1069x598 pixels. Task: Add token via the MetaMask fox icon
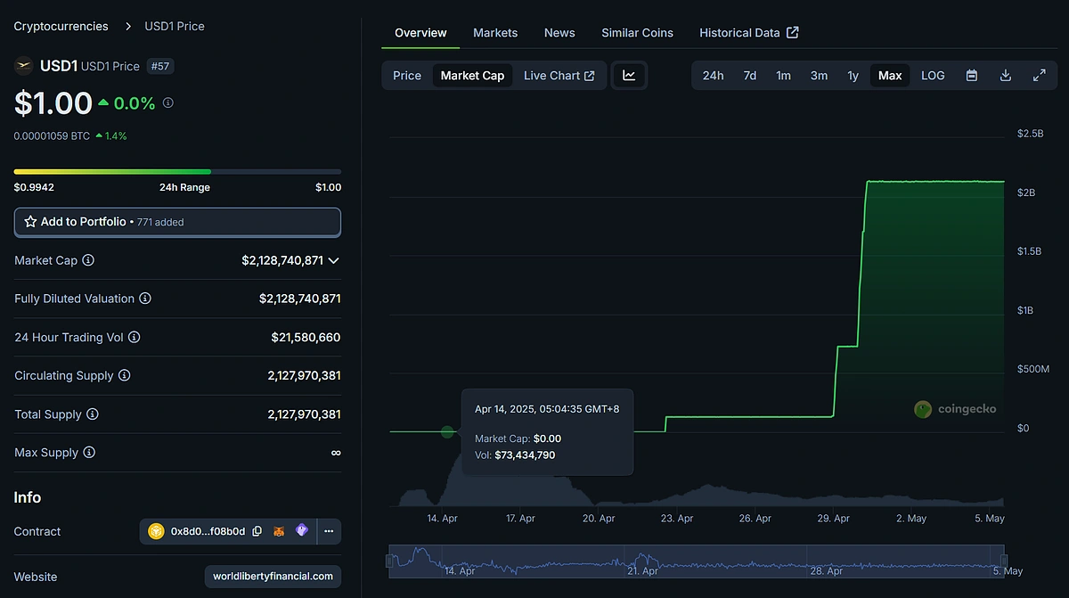click(279, 531)
